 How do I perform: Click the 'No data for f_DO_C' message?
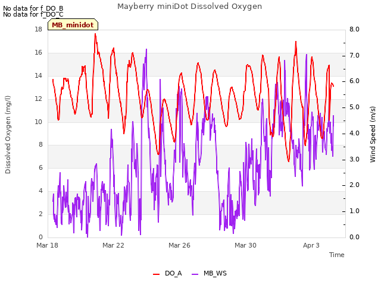tap(33, 14)
